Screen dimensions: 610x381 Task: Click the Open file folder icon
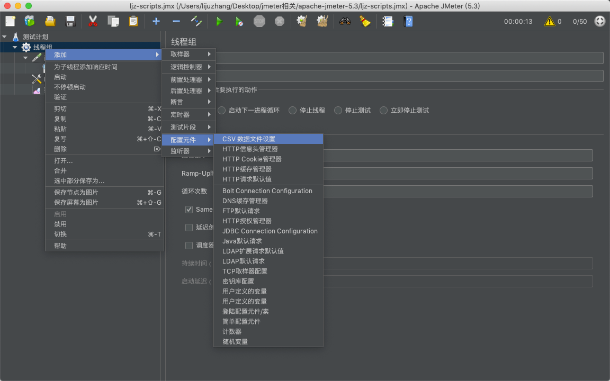click(x=50, y=21)
